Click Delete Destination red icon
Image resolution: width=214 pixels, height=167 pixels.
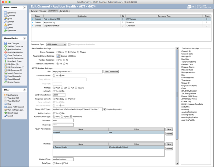[5, 52]
